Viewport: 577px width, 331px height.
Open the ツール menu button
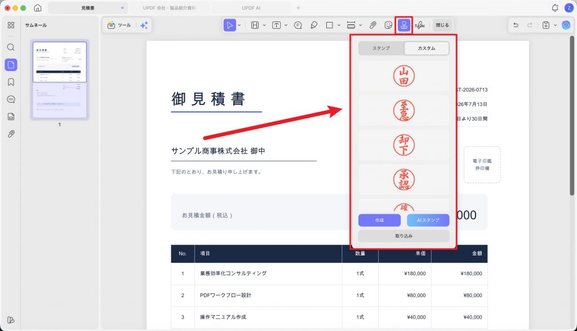(x=119, y=25)
